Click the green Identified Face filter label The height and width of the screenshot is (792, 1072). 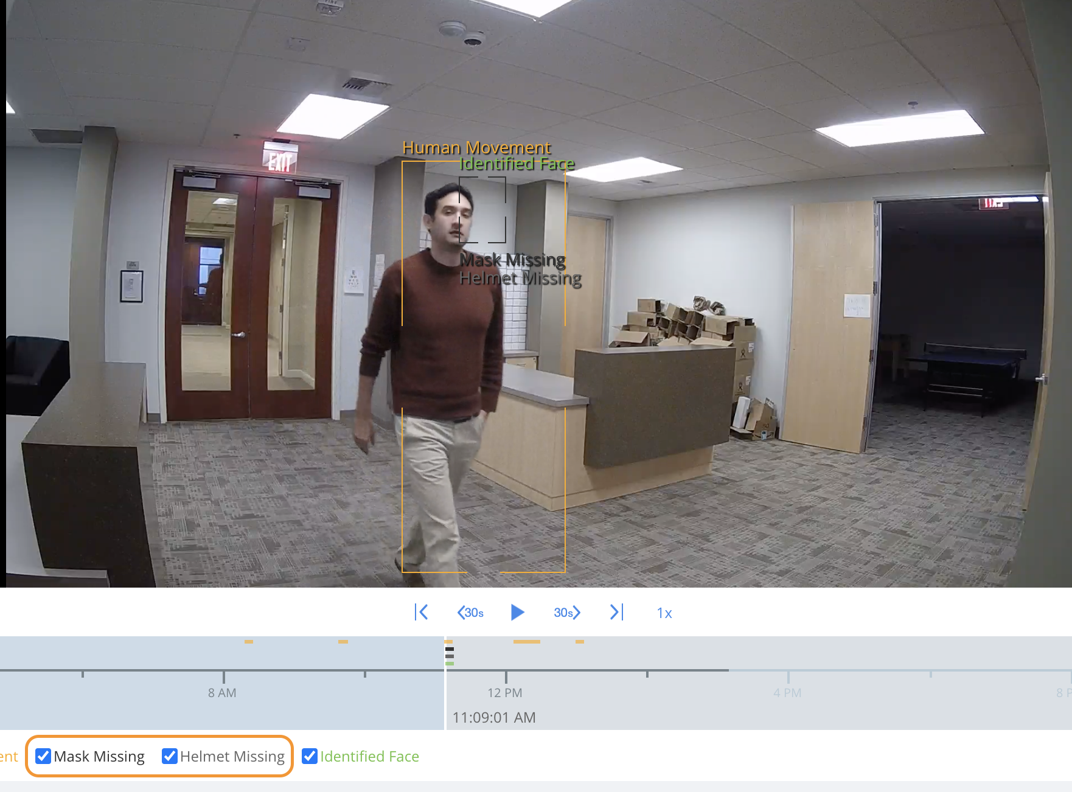369,756
